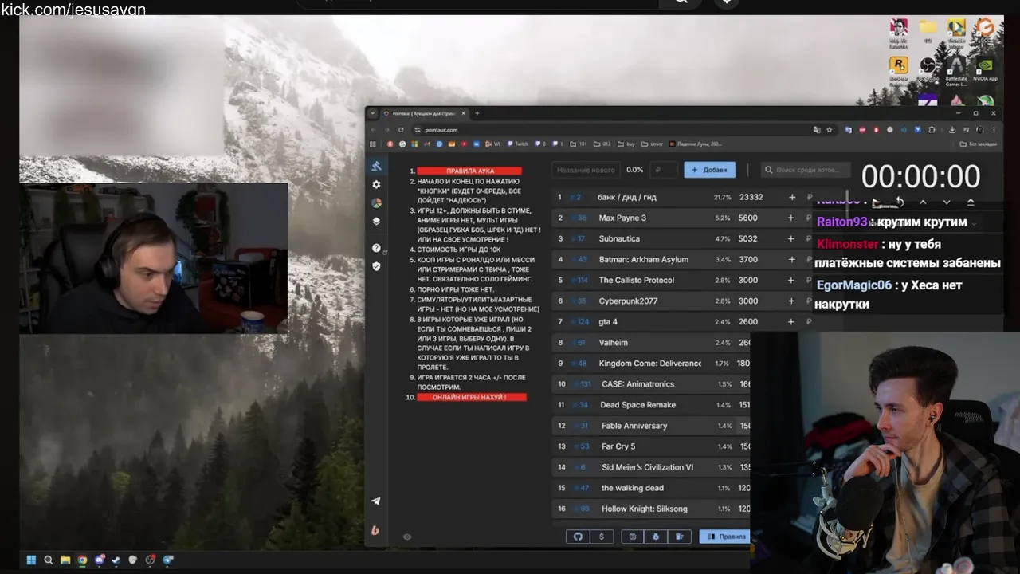The height and width of the screenshot is (574, 1020).
Task: Open the server bookmarks folder
Action: pos(653,143)
